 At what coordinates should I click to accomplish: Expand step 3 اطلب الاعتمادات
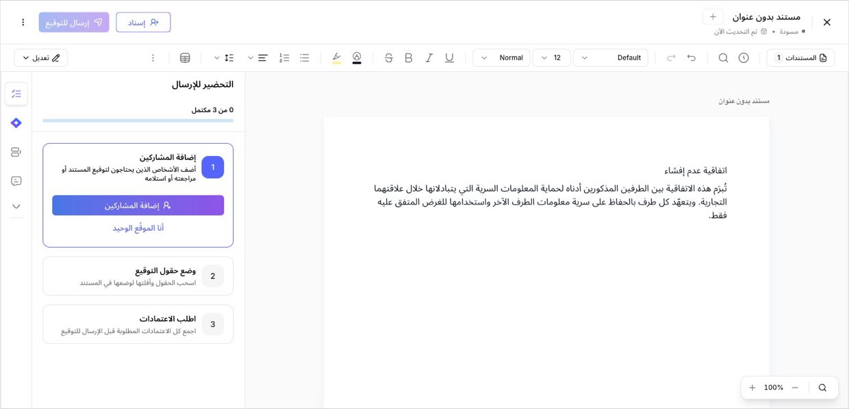138,324
